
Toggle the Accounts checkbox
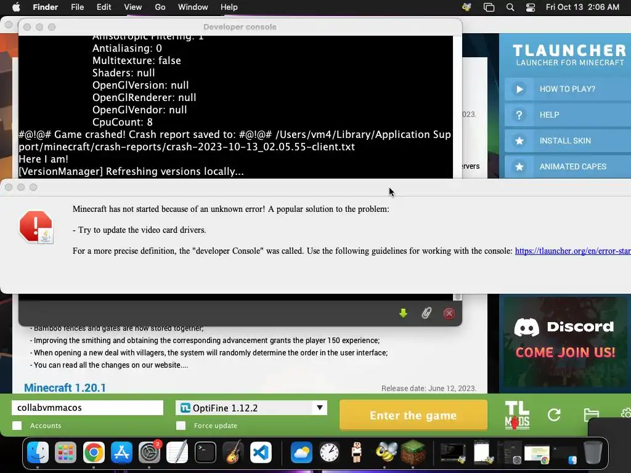tap(17, 426)
